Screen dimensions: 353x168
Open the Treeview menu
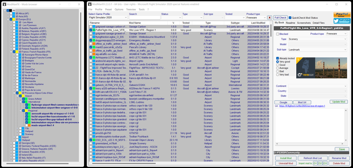click(131, 9)
